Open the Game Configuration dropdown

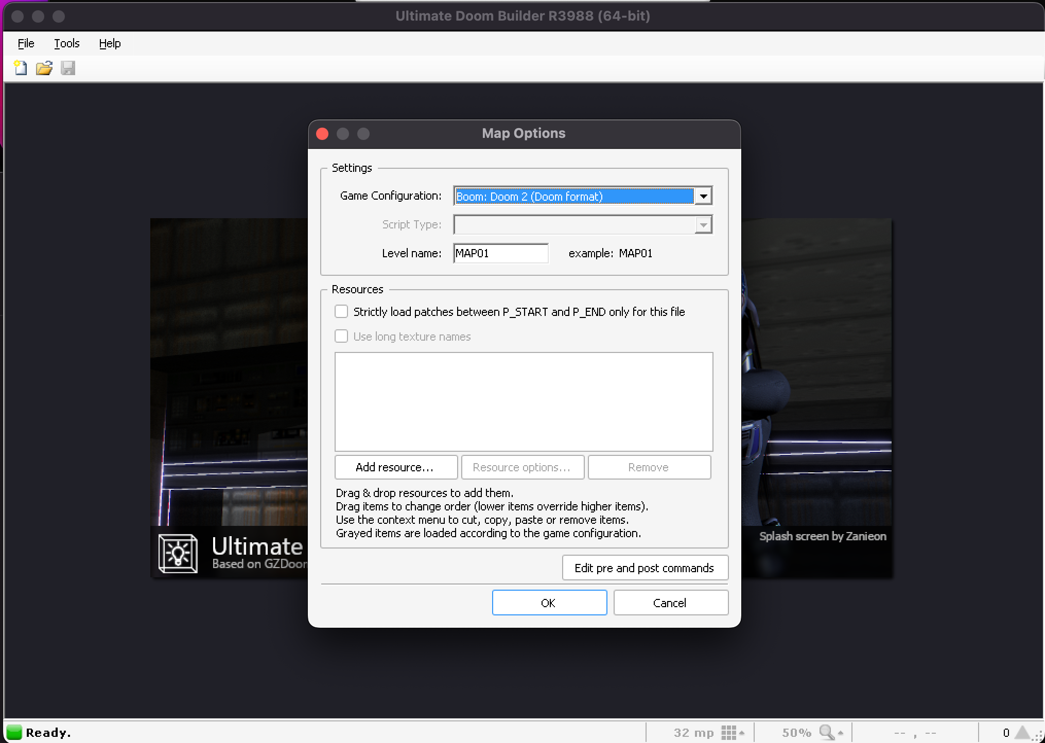(703, 196)
